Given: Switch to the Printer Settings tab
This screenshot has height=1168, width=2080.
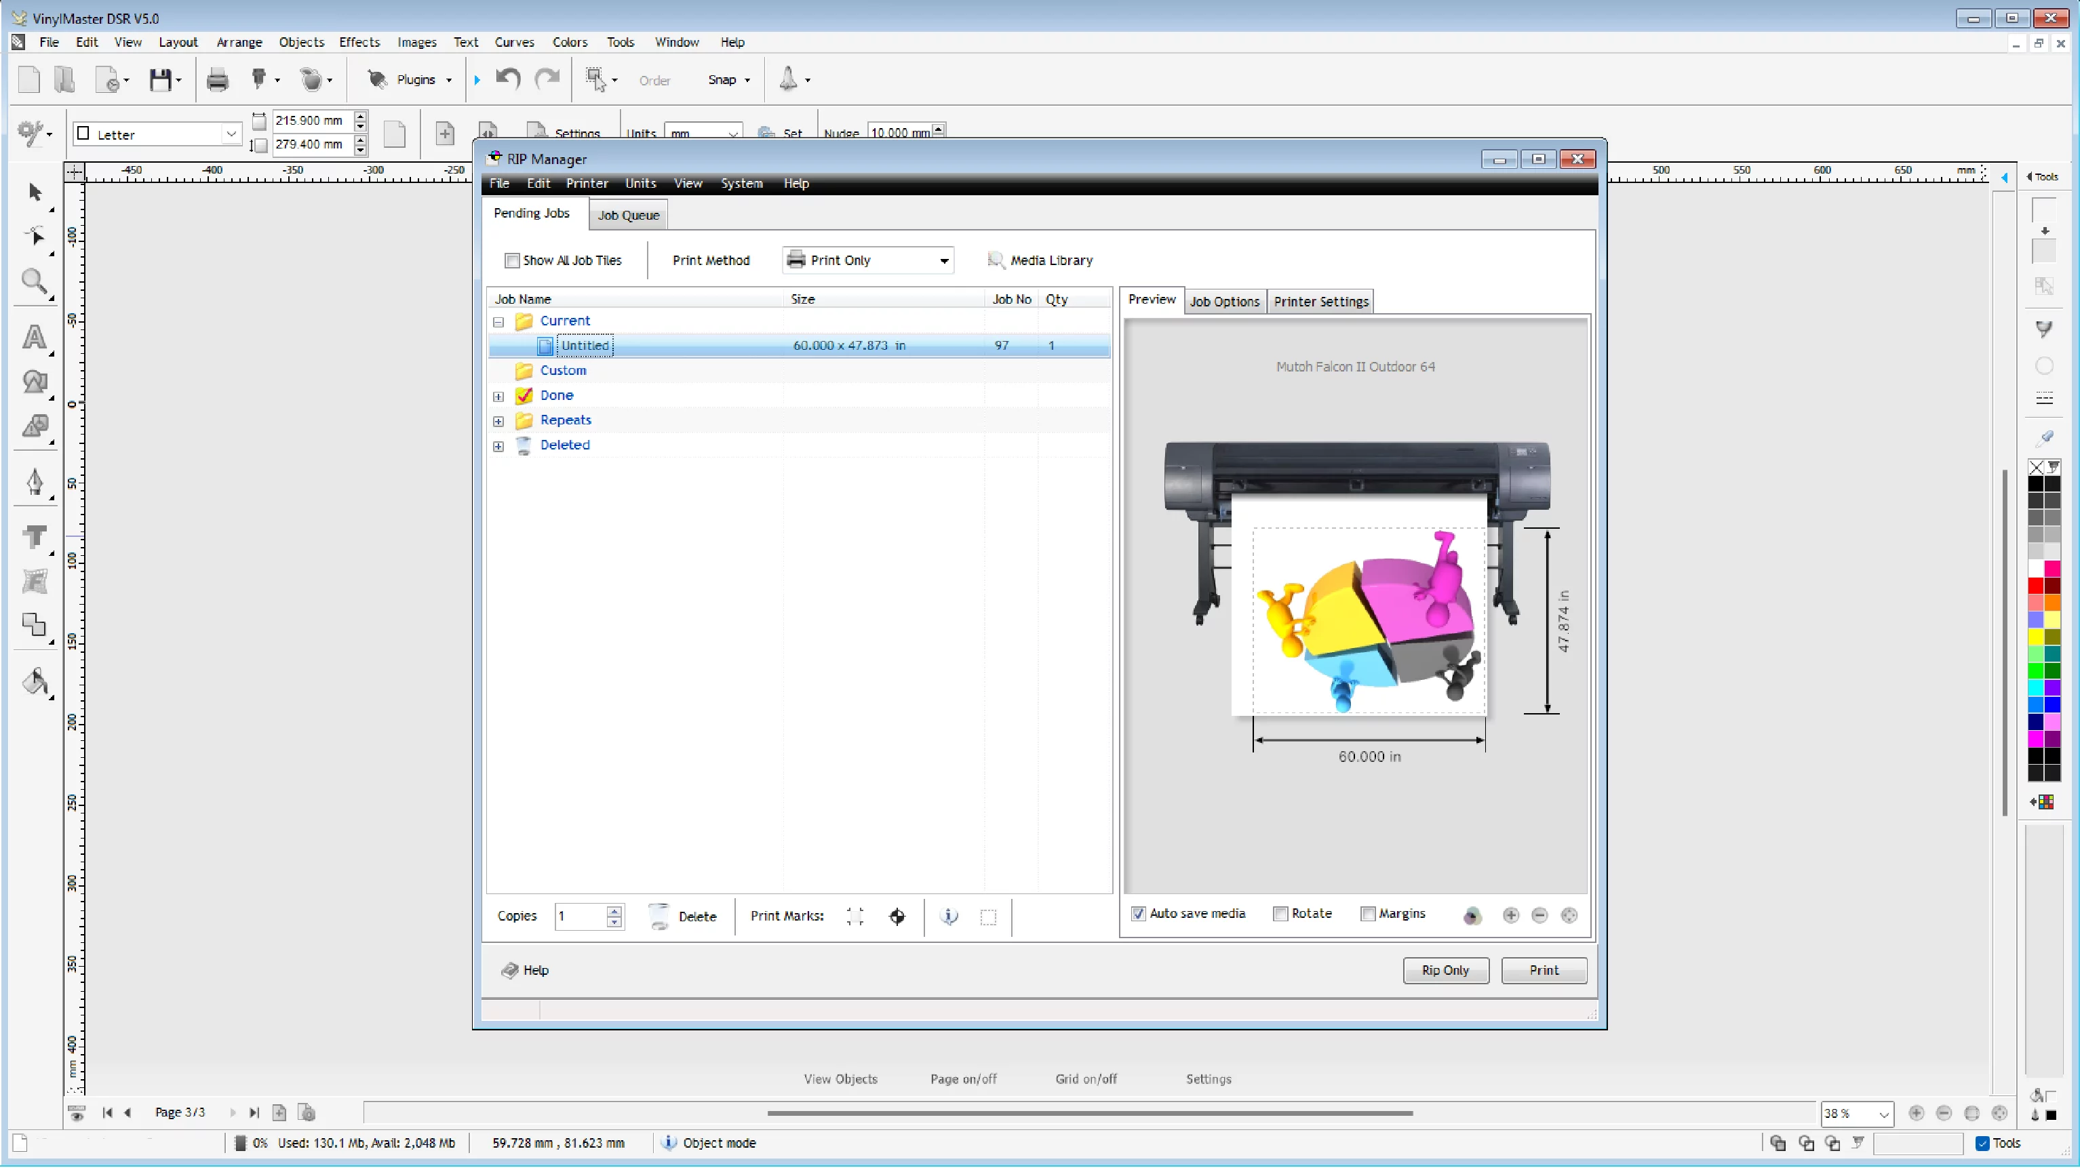Looking at the screenshot, I should (x=1321, y=301).
